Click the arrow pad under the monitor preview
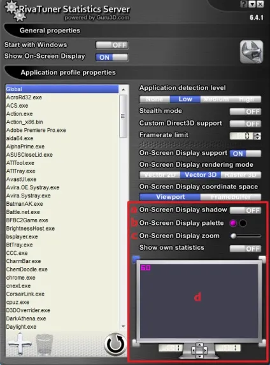 click(x=199, y=350)
